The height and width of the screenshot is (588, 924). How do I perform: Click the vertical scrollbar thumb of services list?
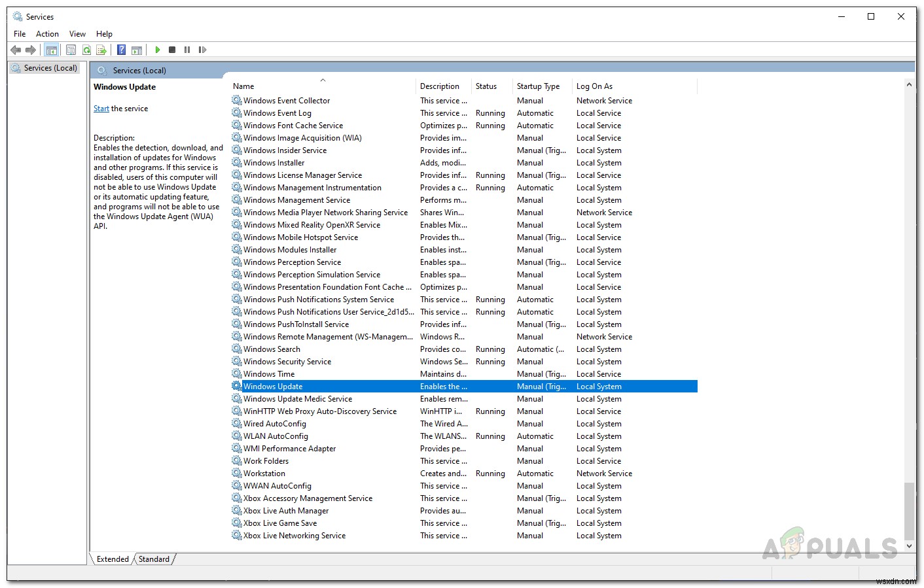[x=909, y=511]
